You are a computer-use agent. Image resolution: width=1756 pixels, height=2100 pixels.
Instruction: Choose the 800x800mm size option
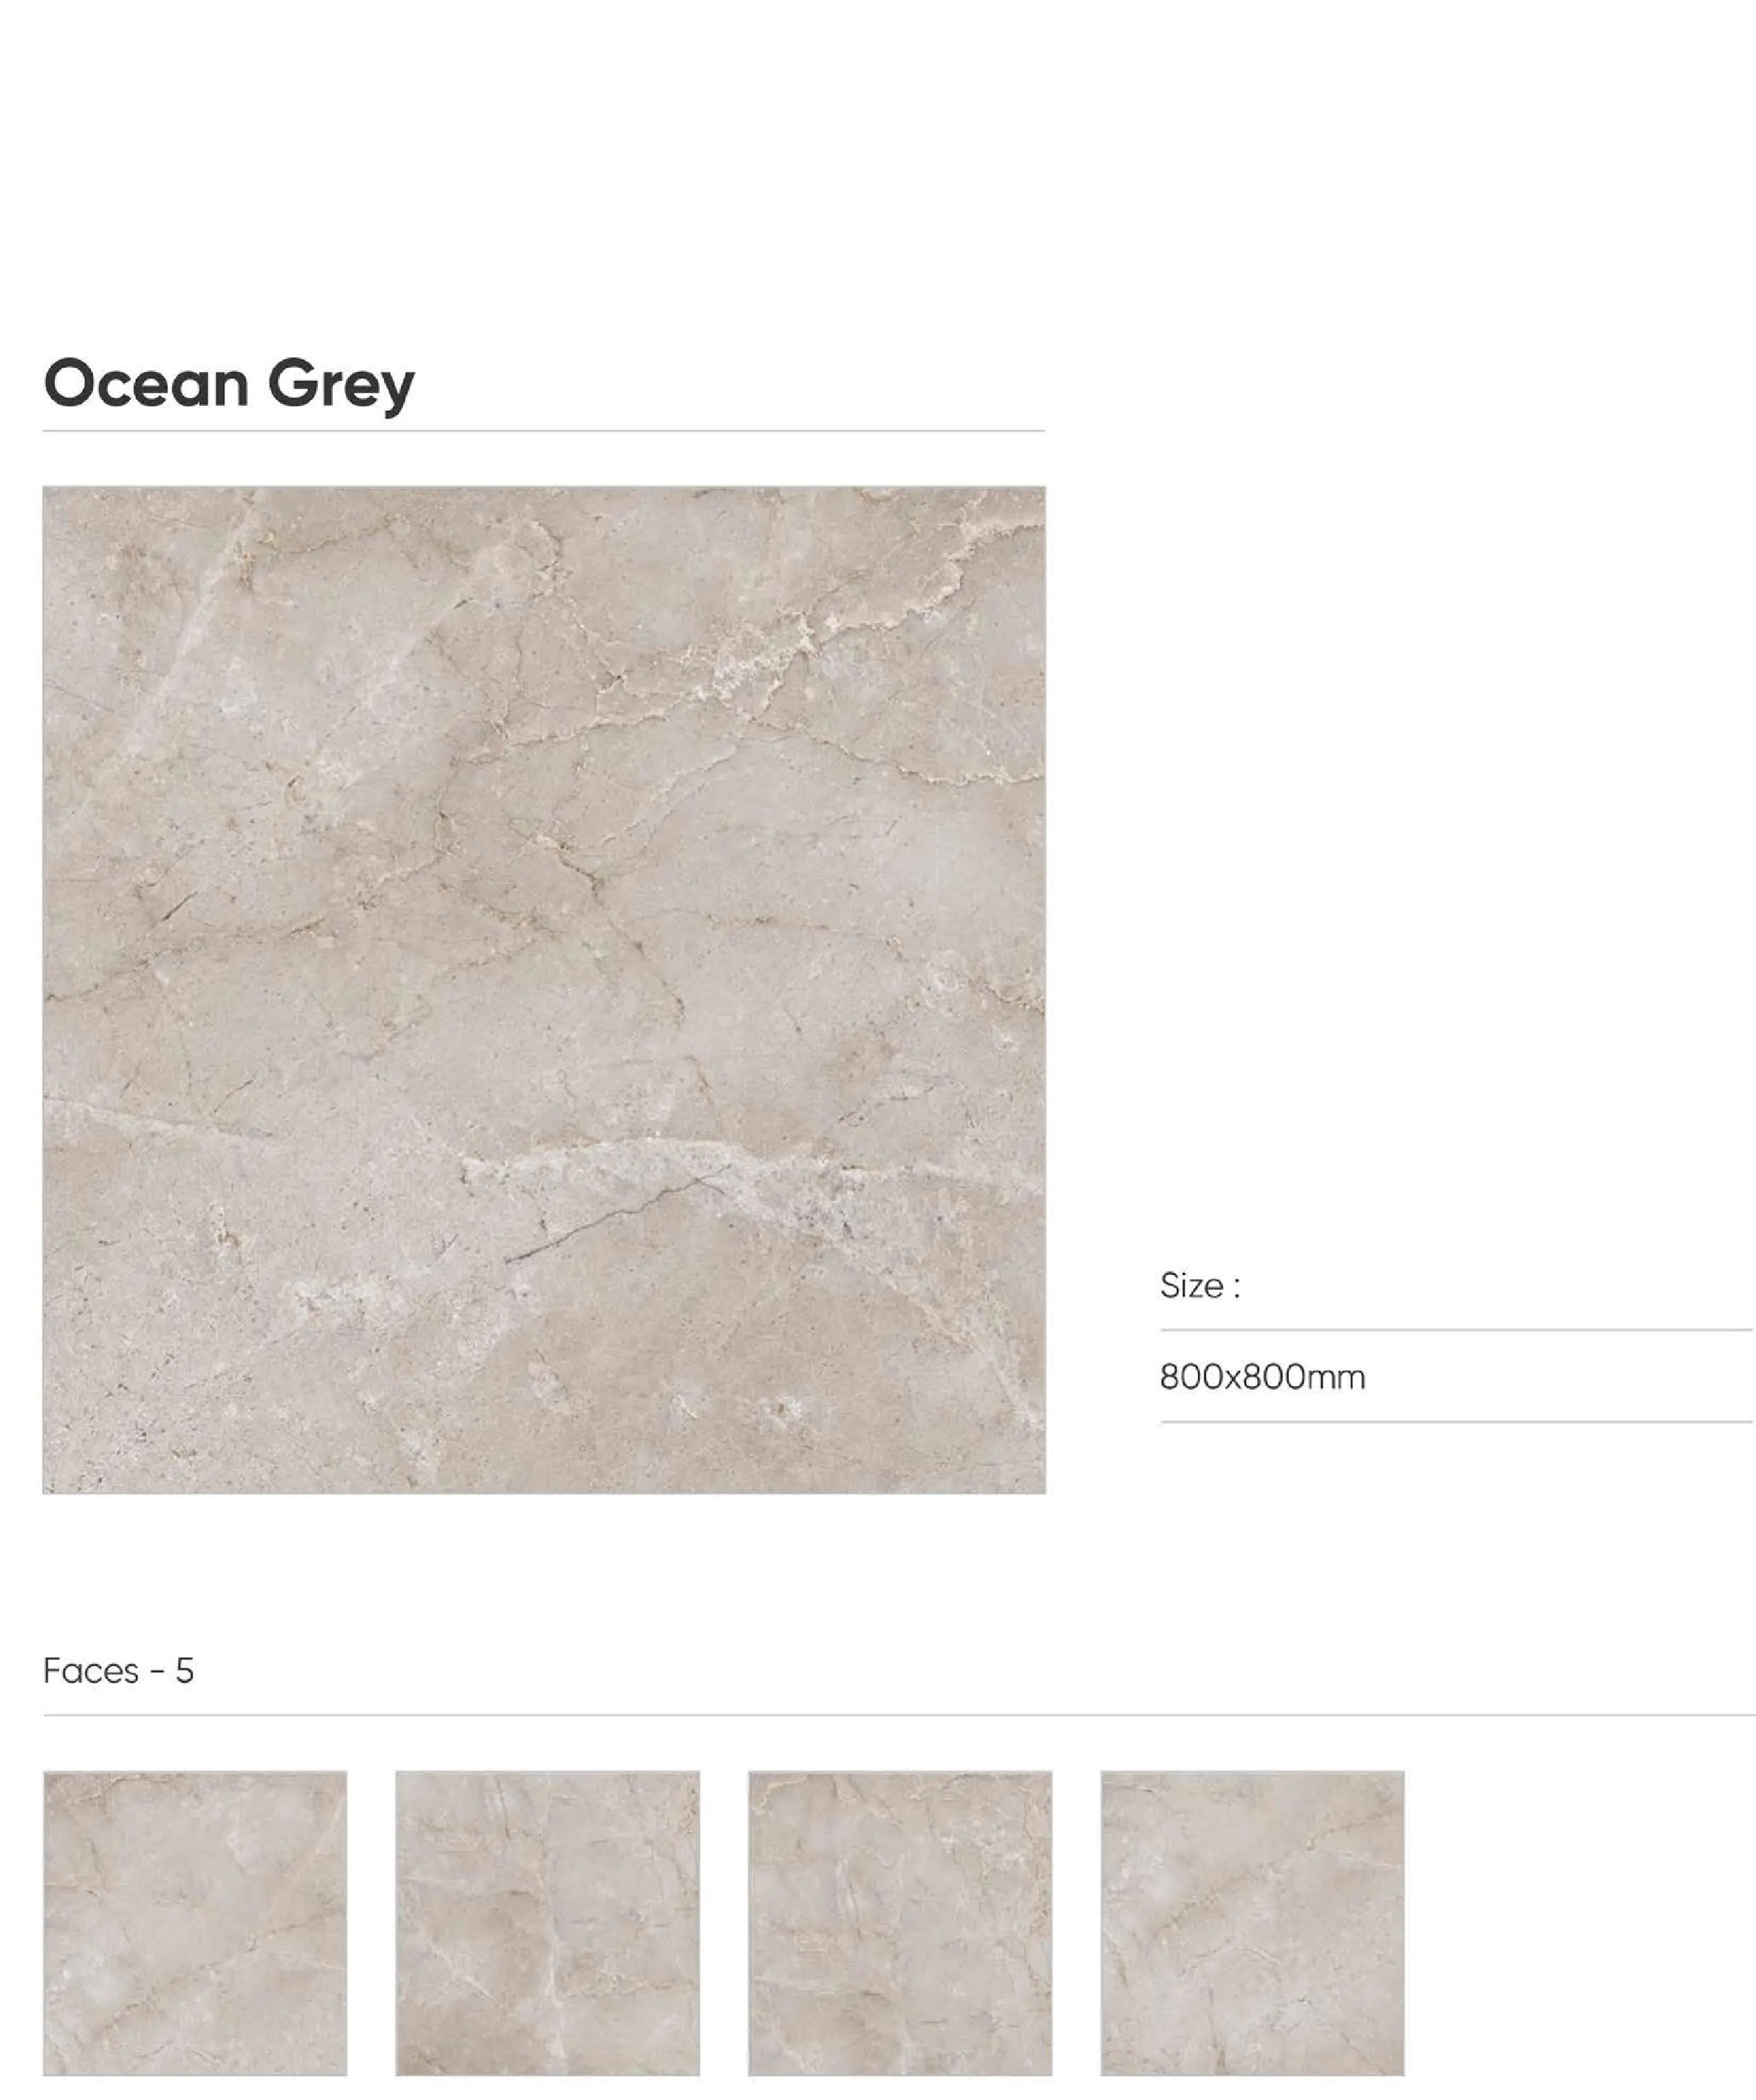pyautogui.click(x=1262, y=1377)
